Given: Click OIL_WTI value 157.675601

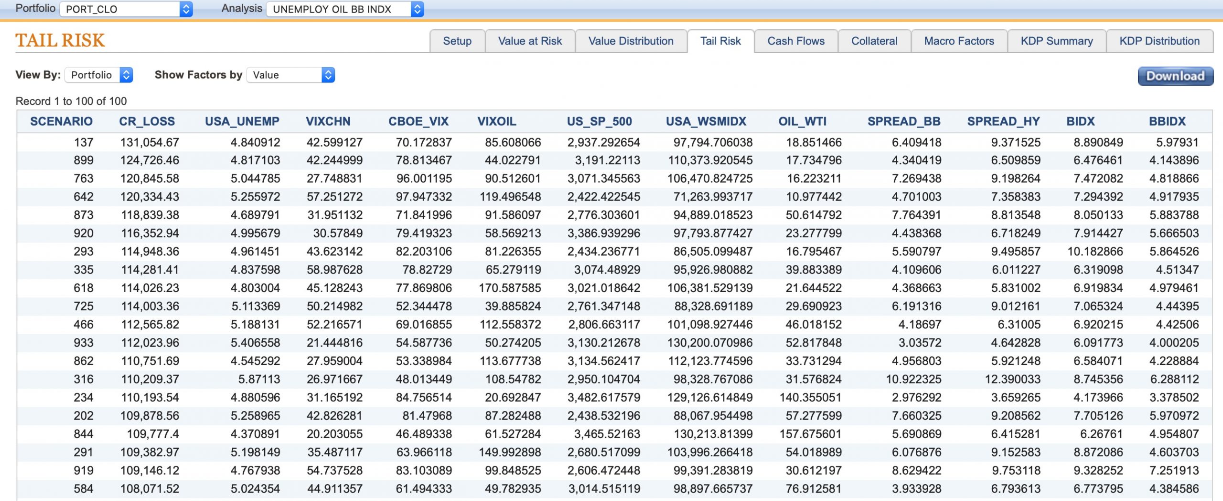Looking at the screenshot, I should [811, 434].
